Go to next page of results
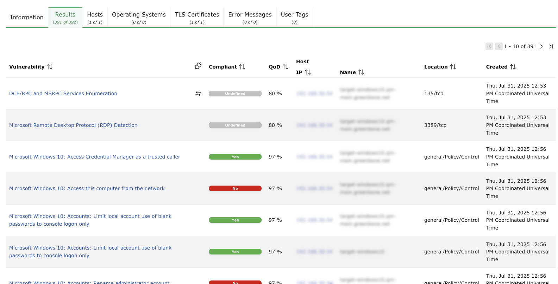 pyautogui.click(x=541, y=46)
